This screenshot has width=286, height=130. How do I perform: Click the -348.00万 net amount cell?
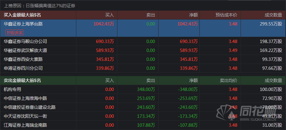188,89
